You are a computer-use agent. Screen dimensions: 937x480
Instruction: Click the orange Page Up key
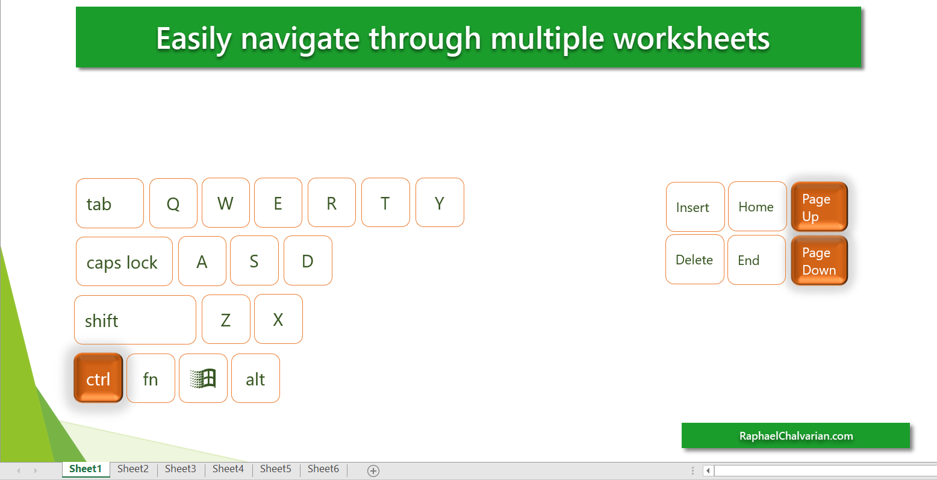(819, 207)
